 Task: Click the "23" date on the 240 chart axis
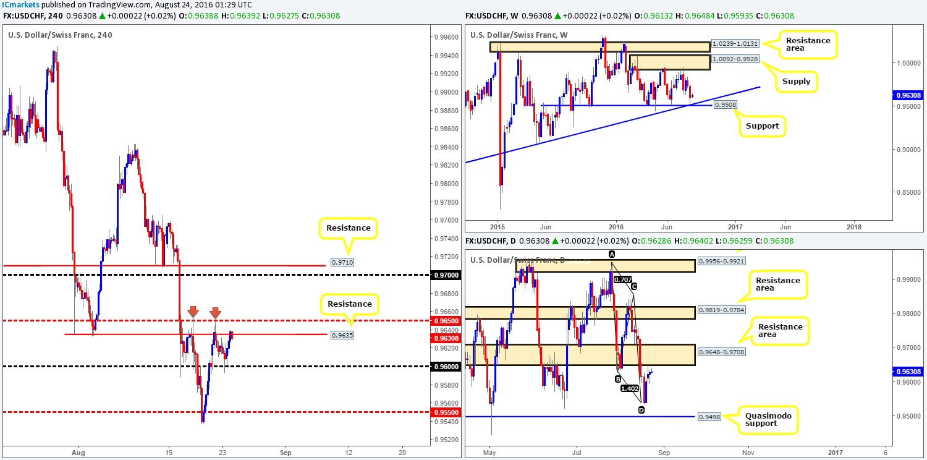(x=222, y=451)
